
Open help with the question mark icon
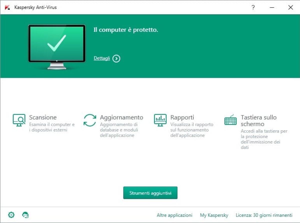pyautogui.click(x=253, y=7)
